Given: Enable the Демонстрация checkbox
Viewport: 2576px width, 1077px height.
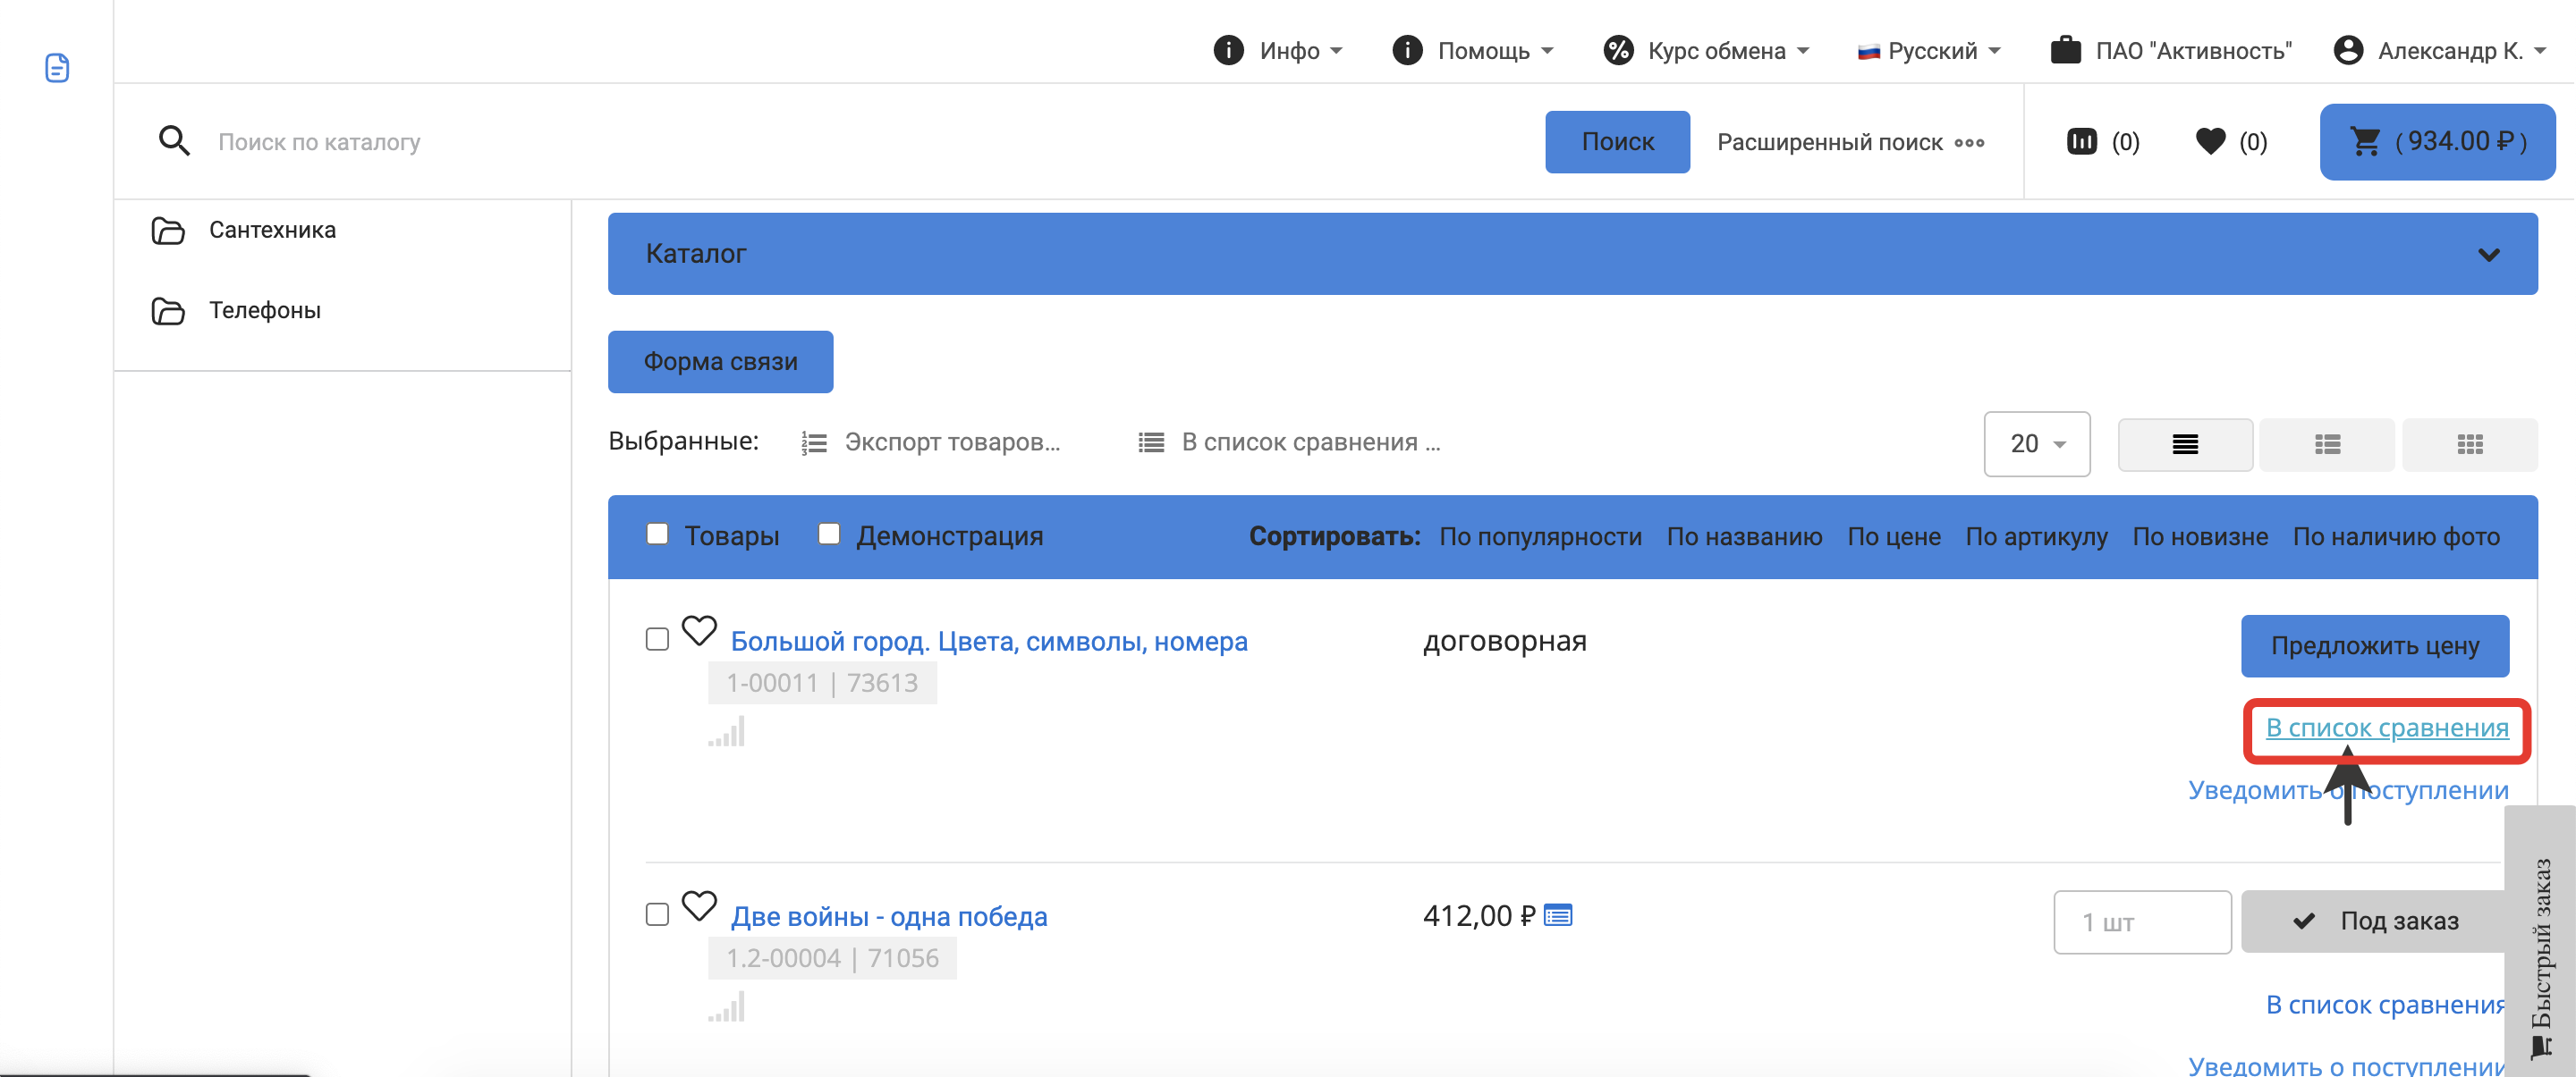Looking at the screenshot, I should pyautogui.click(x=829, y=534).
